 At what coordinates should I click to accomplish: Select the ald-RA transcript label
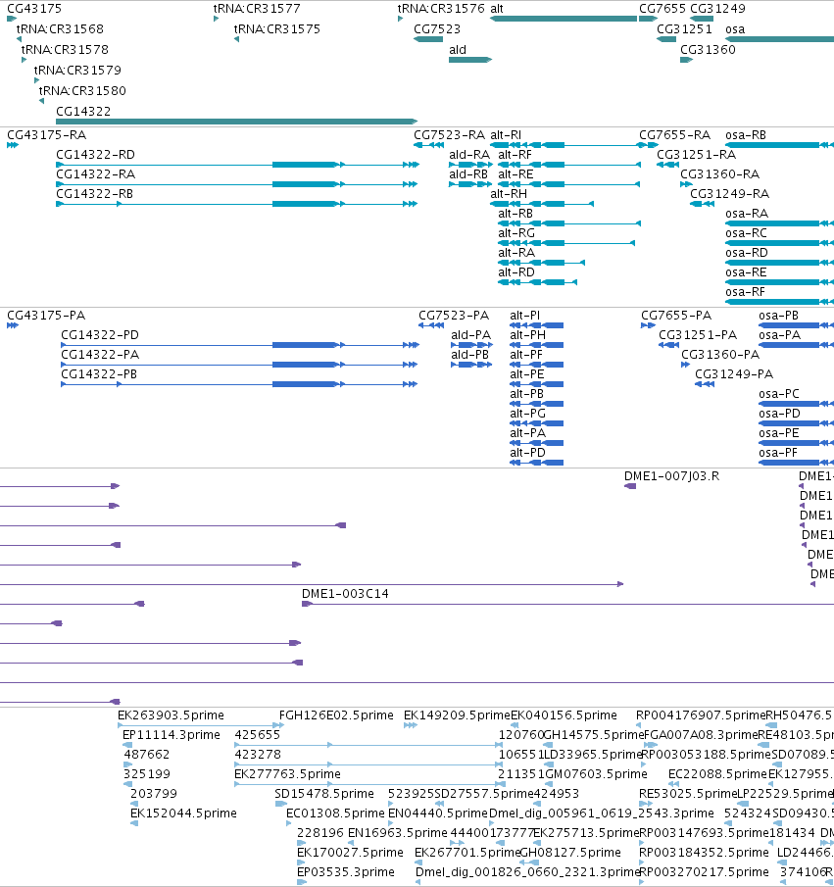click(469, 155)
